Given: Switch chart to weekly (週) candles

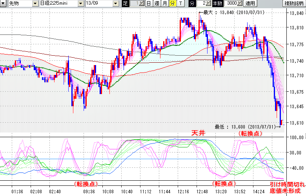Looking at the screenshot, I should (x=157, y=4).
